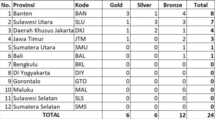This screenshot has width=215, height=119.
Task: Click the JTM code cell
Action: click(88, 39)
